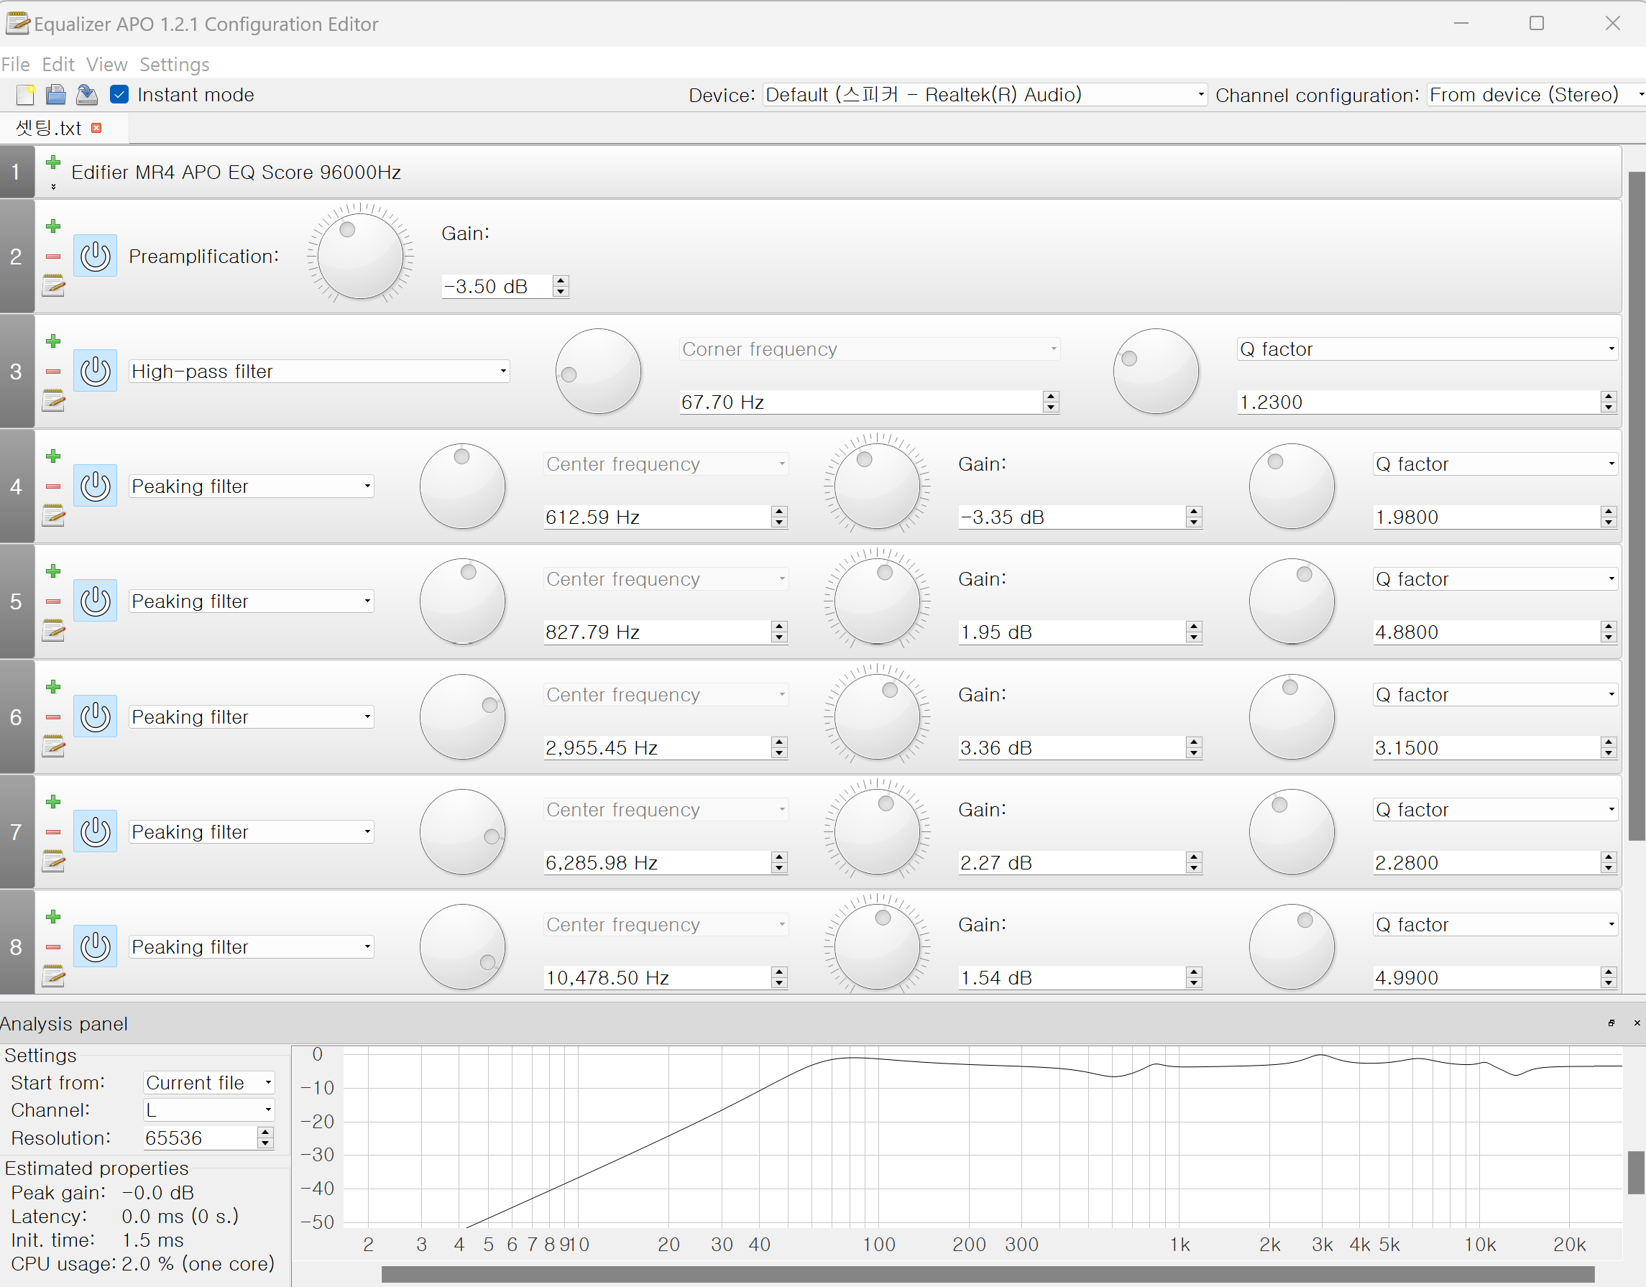This screenshot has width=1646, height=1287.
Task: Toggle power button of row 5 peaking filter
Action: 95,601
